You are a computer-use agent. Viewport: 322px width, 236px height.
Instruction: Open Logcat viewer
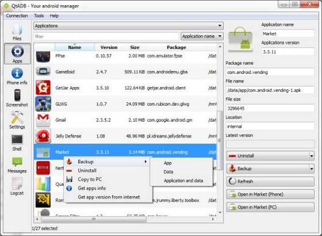pyautogui.click(x=17, y=186)
